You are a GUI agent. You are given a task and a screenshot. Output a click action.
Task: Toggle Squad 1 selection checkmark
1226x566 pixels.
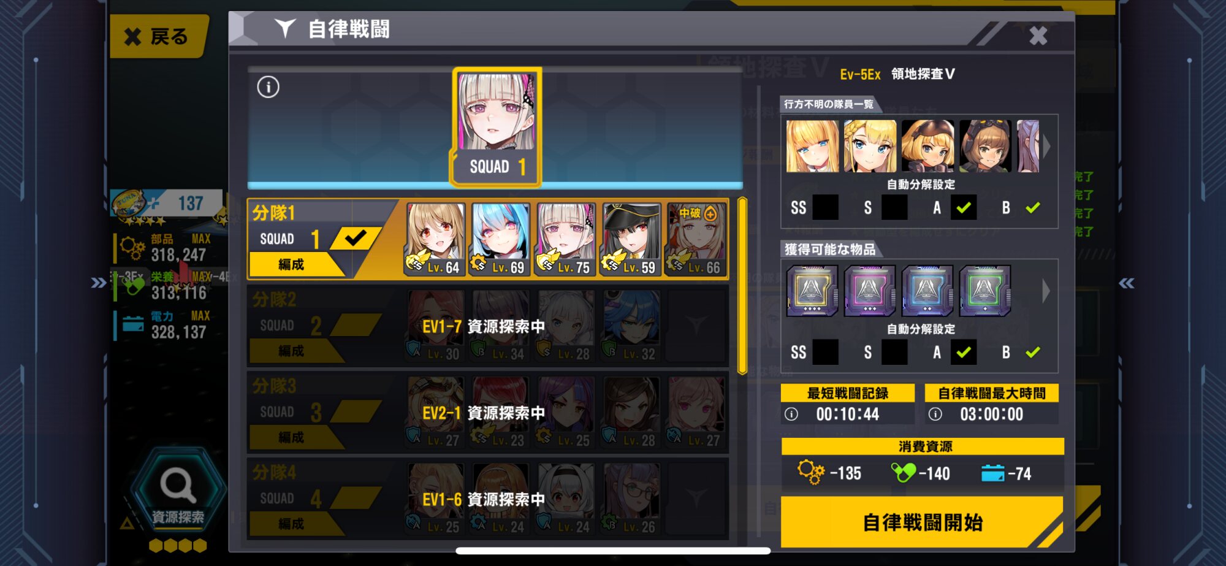[x=356, y=238]
